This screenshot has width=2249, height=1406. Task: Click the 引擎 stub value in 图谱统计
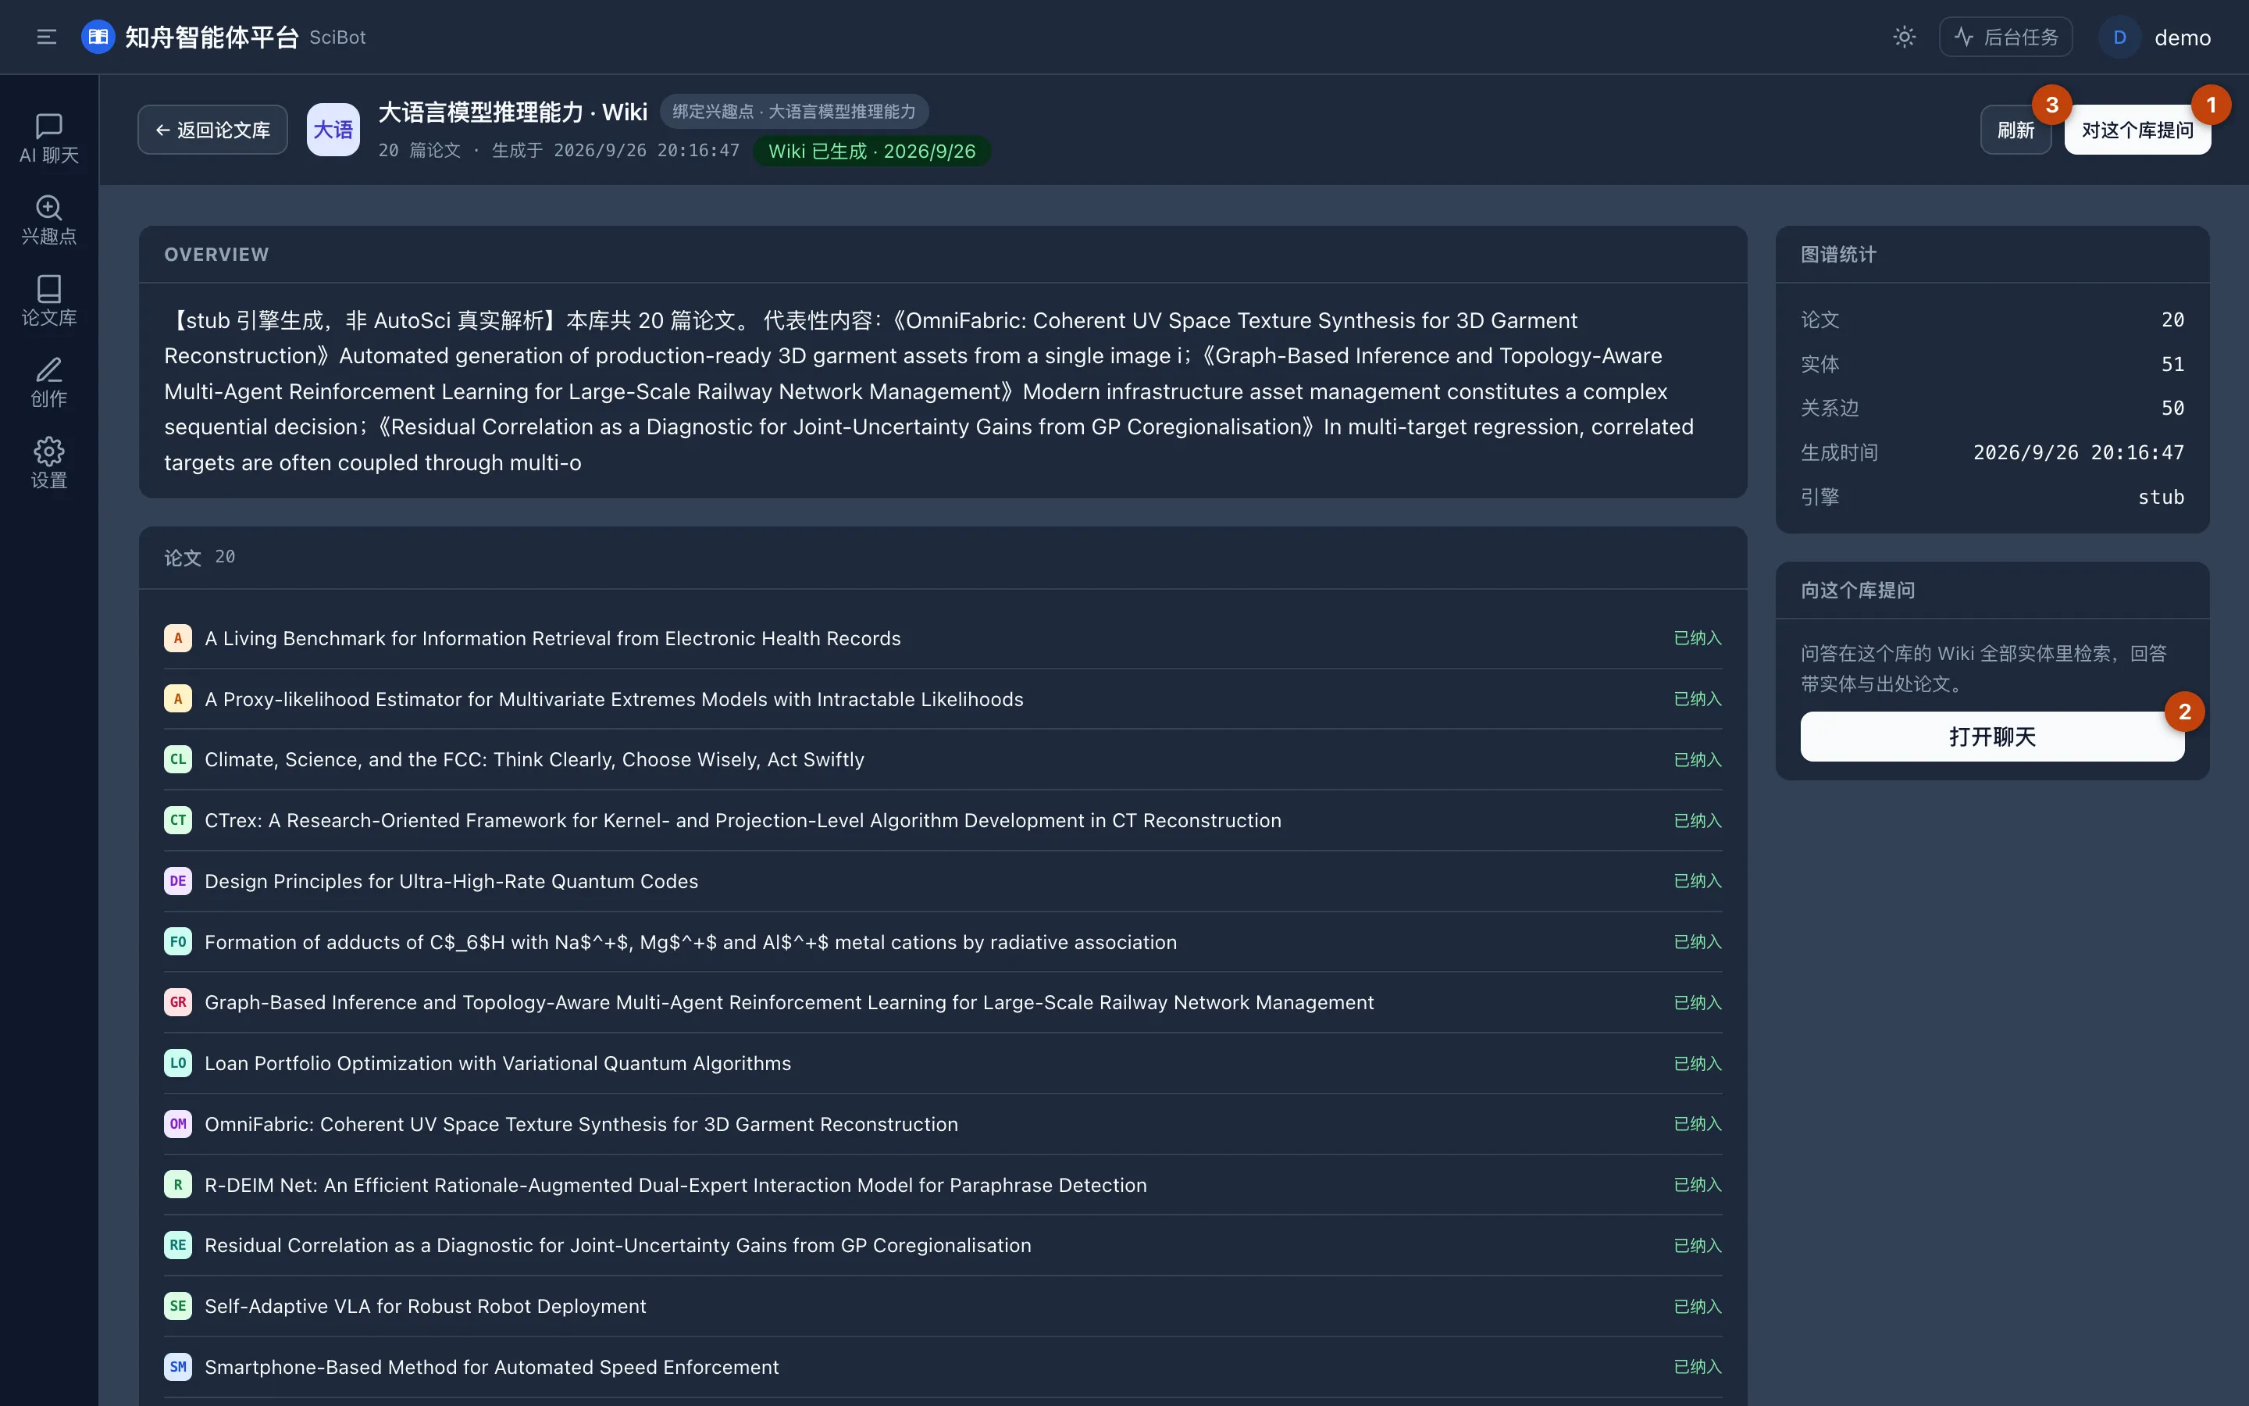pyautogui.click(x=2161, y=498)
